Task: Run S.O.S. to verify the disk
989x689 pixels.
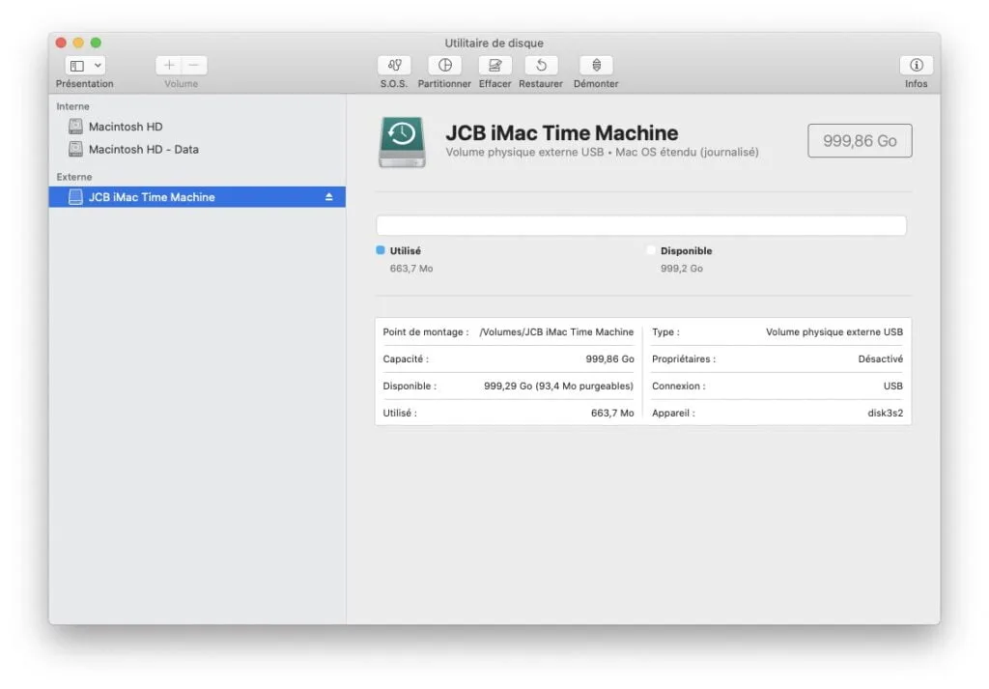Action: [x=394, y=68]
